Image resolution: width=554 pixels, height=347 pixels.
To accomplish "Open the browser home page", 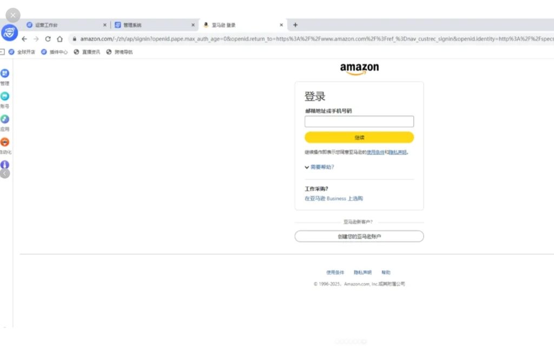I will 60,39.
